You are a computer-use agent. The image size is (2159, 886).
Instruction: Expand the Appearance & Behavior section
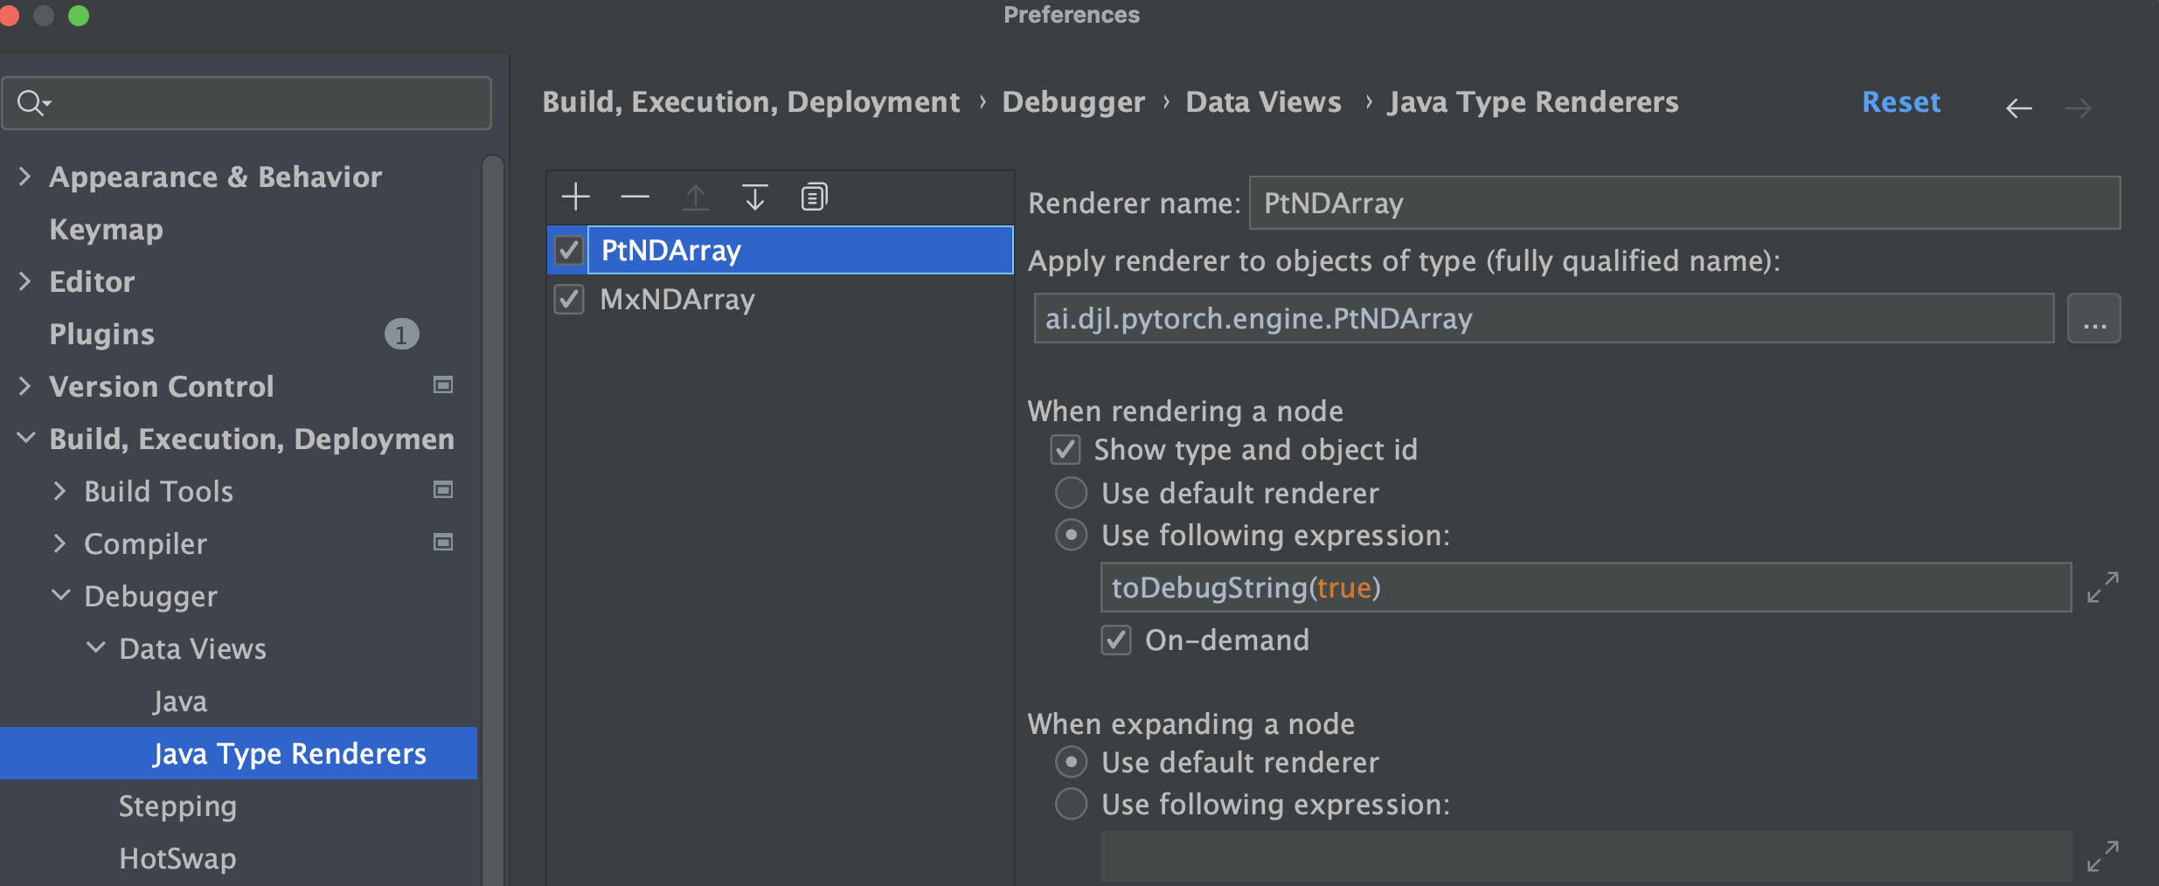tap(24, 177)
